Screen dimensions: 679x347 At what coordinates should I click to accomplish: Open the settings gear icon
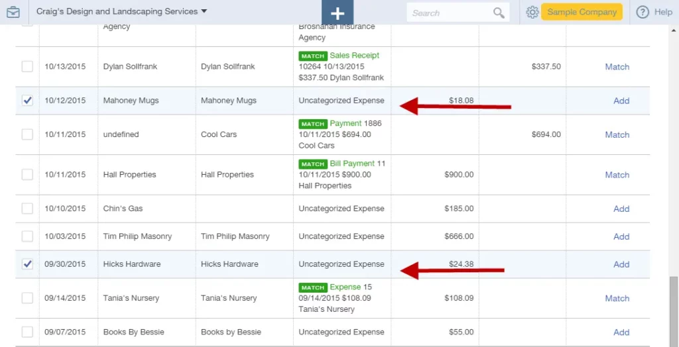pyautogui.click(x=532, y=12)
